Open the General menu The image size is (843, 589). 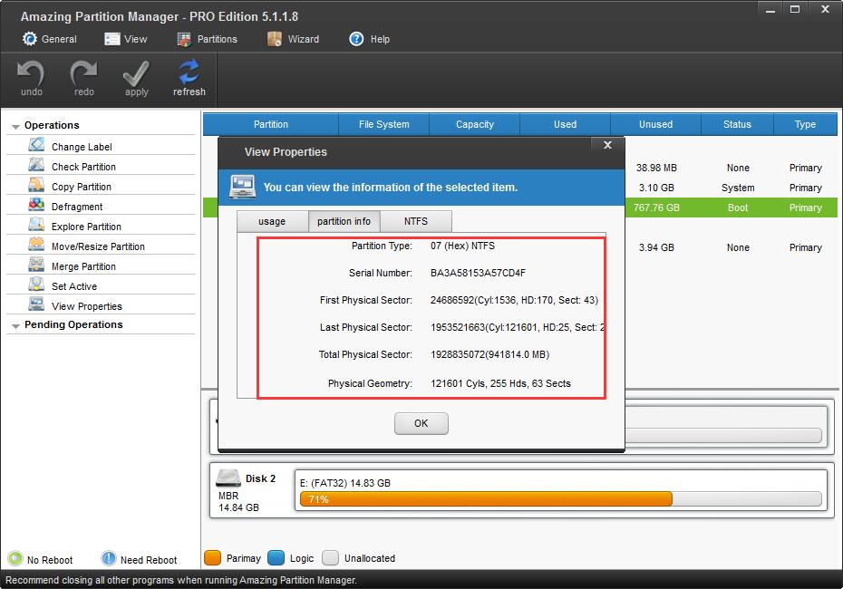coord(50,39)
